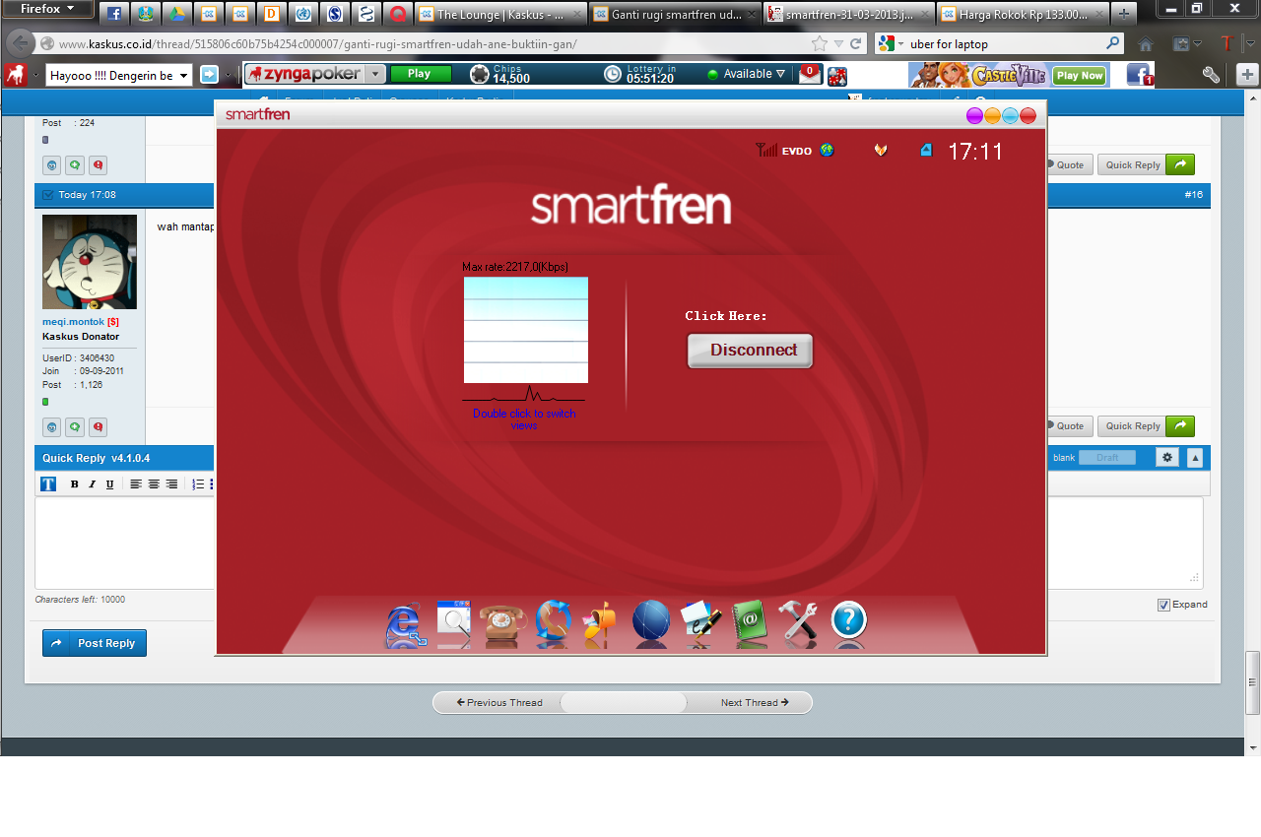The height and width of the screenshot is (837, 1261).
Task: Switch to 'smartfren-31-03-2013' tab
Action: 849,14
